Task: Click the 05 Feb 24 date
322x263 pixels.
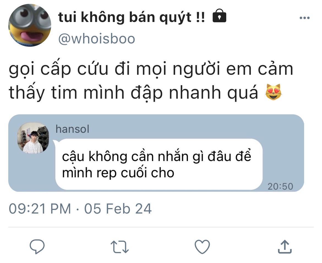Action: [x=118, y=209]
